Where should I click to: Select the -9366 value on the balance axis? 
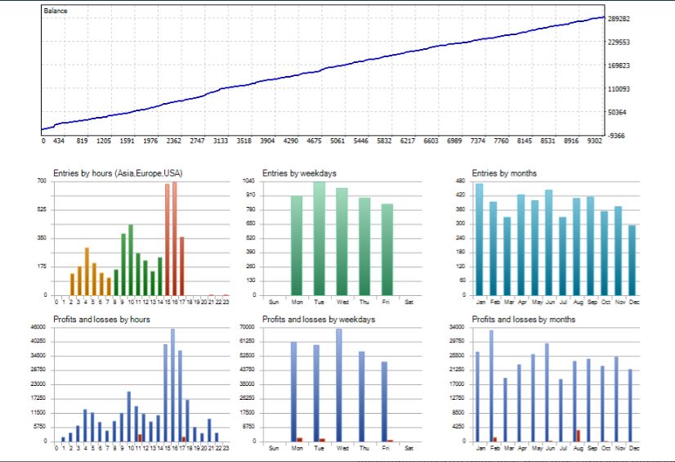(616, 136)
